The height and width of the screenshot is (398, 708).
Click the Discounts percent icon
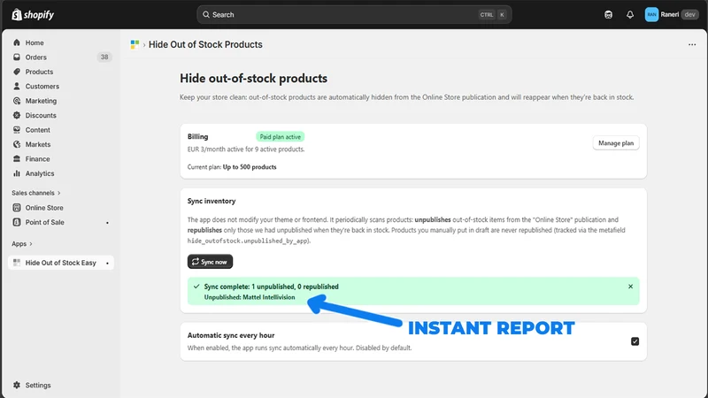(17, 115)
